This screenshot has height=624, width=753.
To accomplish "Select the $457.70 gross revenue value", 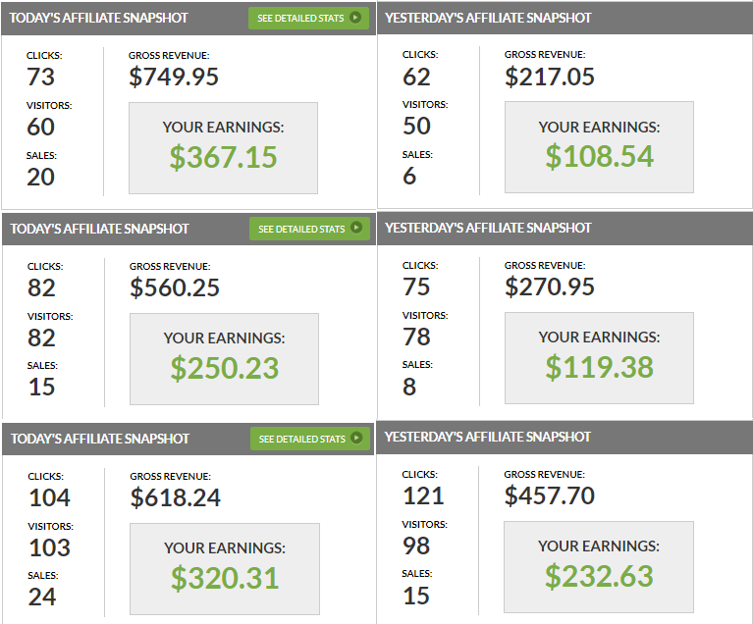I will coord(550,496).
